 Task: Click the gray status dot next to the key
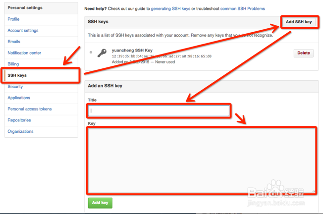coord(91,52)
